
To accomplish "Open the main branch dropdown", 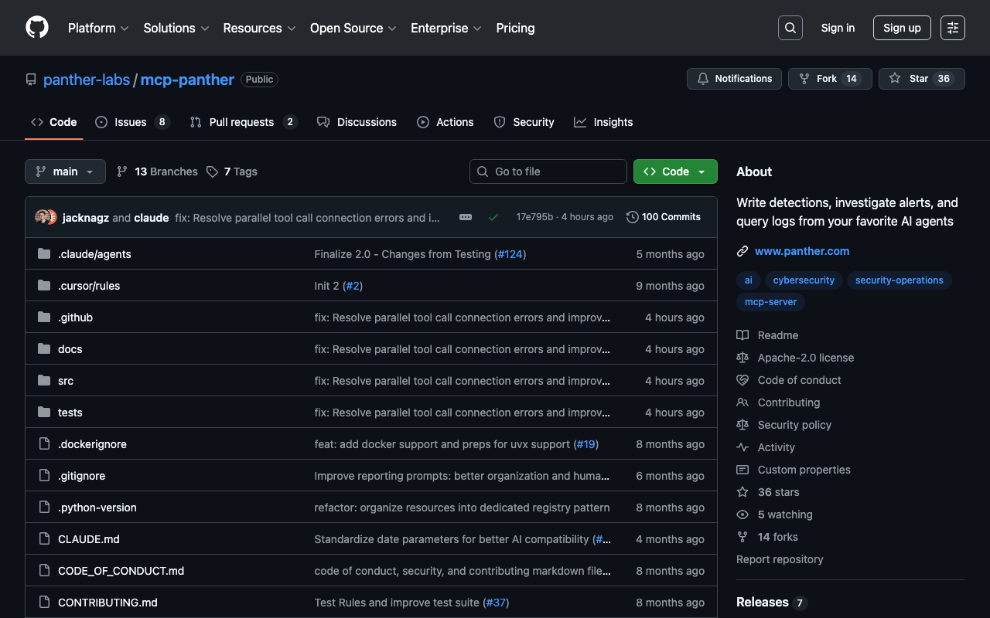I will tap(65, 171).
